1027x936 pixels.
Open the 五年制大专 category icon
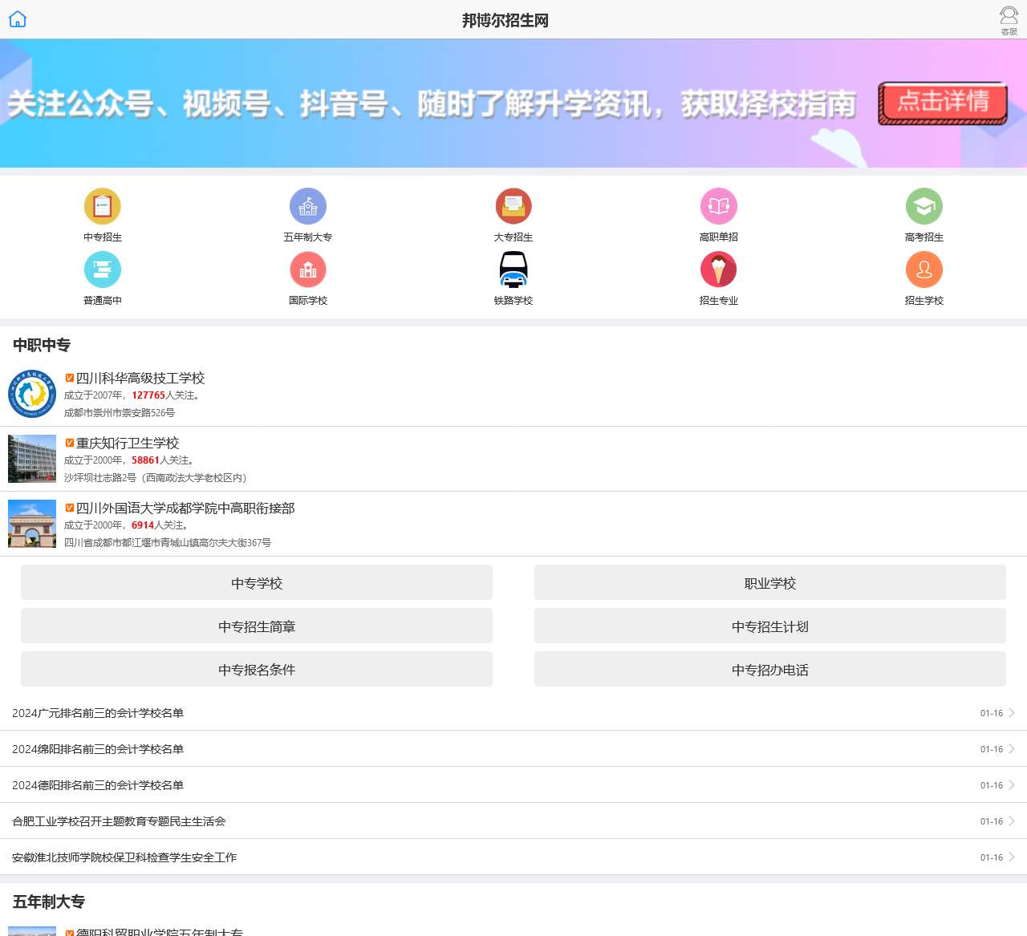point(308,207)
